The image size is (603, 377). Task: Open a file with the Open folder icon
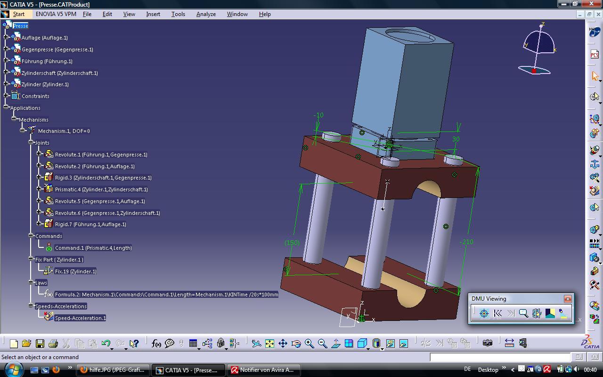pyautogui.click(x=26, y=344)
